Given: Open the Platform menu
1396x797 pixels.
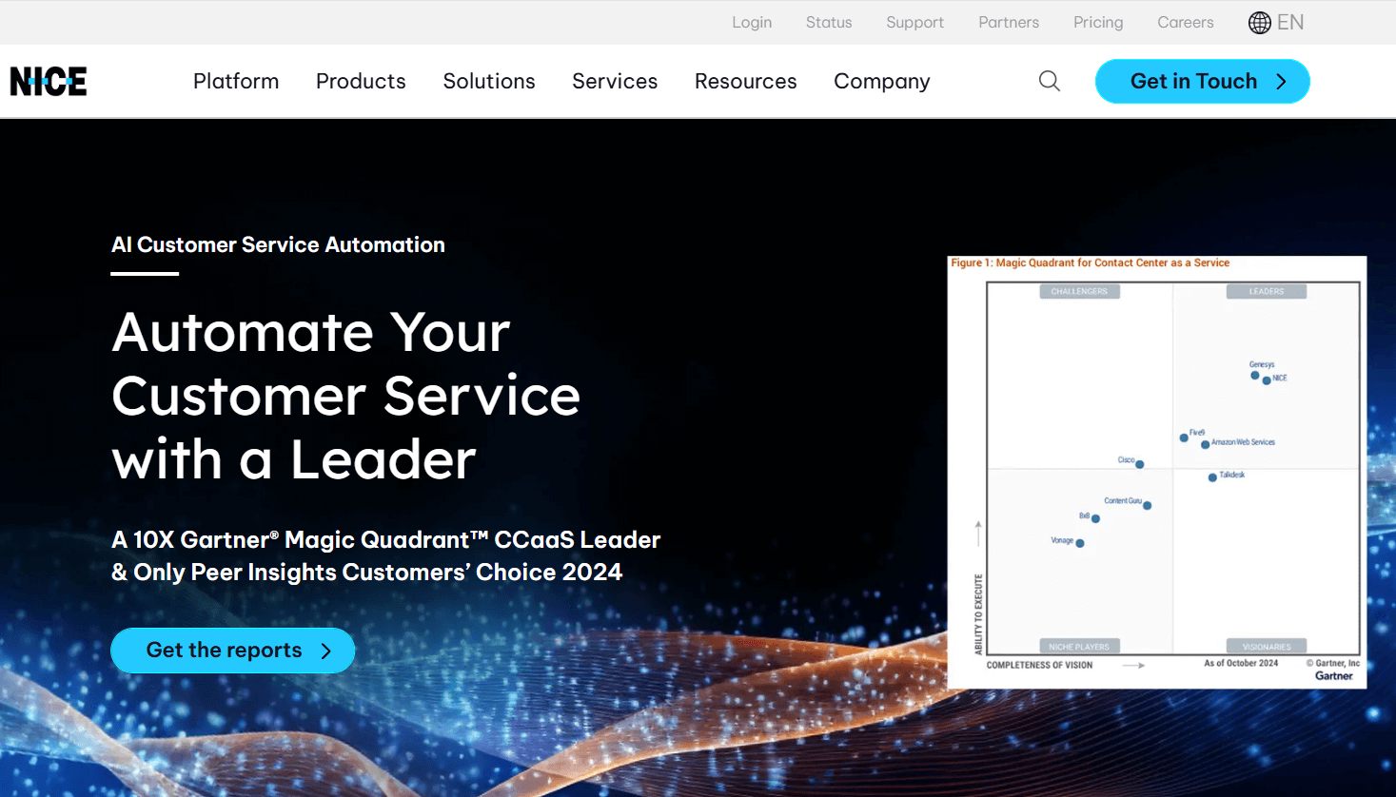Looking at the screenshot, I should click(236, 81).
